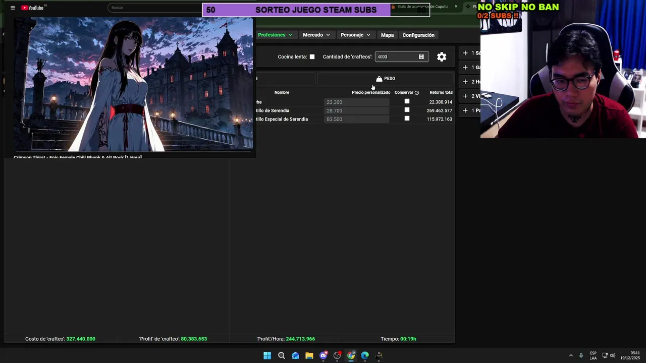Edit the 23.300 custom price field

click(x=356, y=102)
